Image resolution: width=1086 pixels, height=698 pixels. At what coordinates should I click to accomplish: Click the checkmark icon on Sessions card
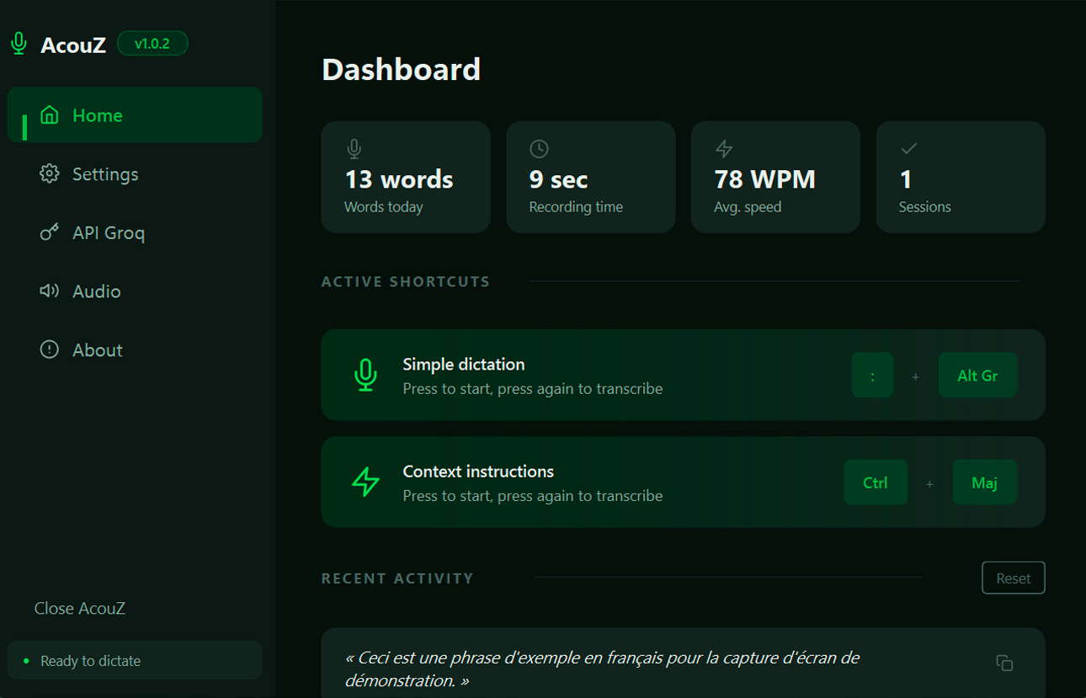coord(908,147)
